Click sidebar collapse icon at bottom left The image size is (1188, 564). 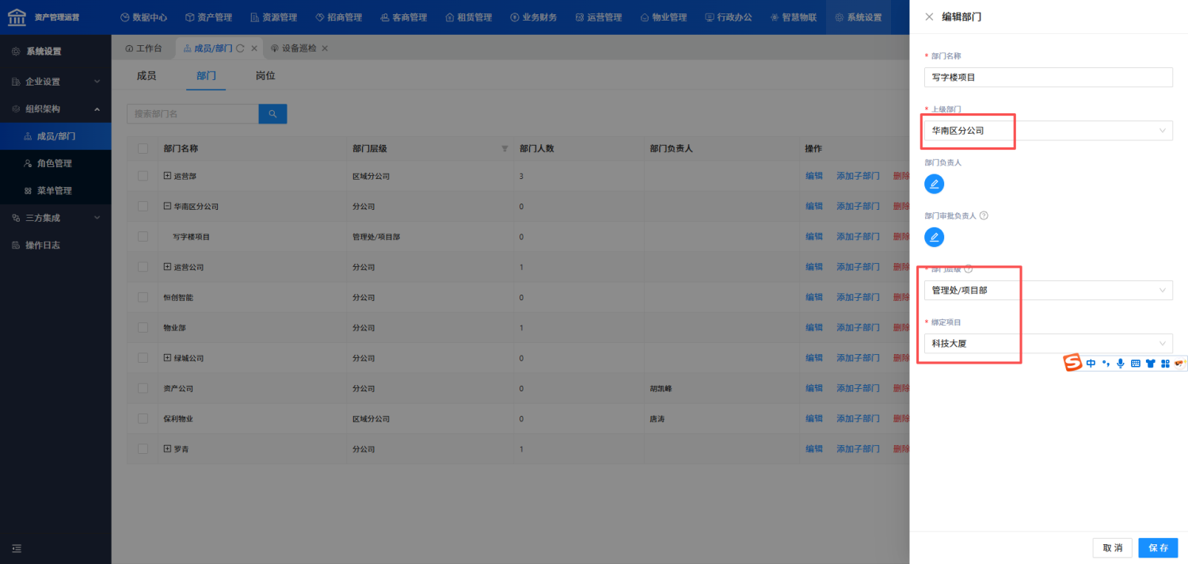[16, 548]
